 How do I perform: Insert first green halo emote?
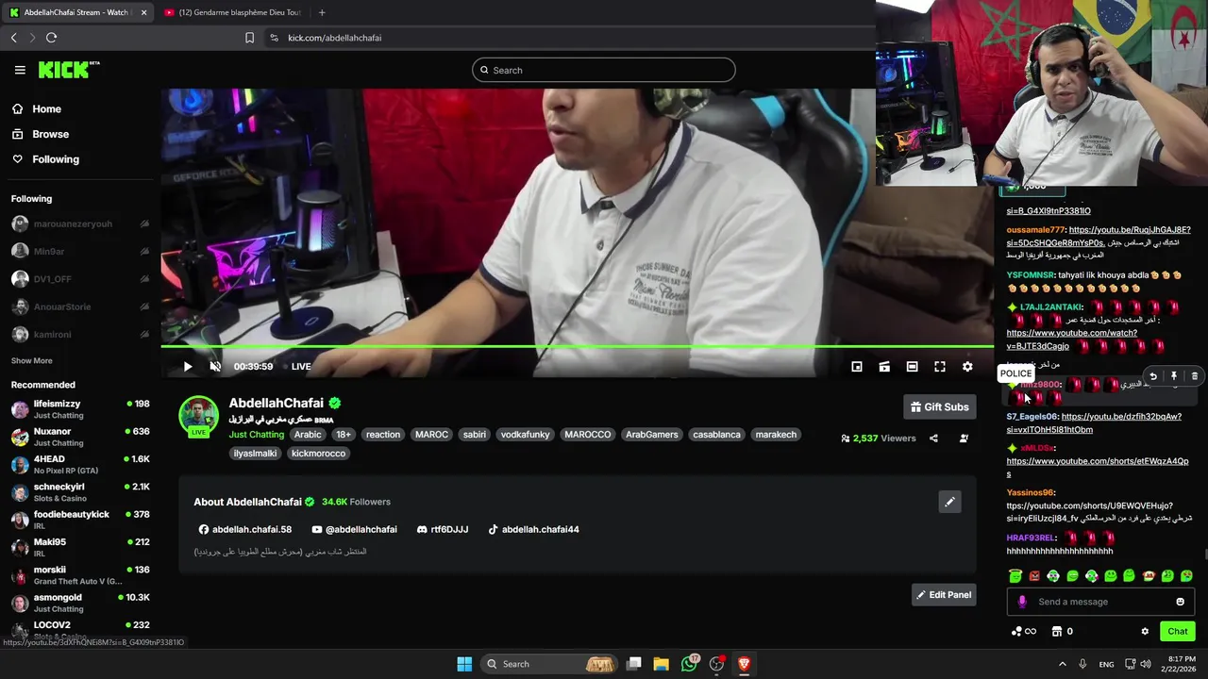coord(1015,576)
